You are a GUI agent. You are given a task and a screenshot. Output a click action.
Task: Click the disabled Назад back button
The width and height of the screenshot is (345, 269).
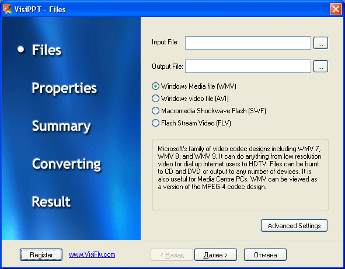[x=172, y=255]
